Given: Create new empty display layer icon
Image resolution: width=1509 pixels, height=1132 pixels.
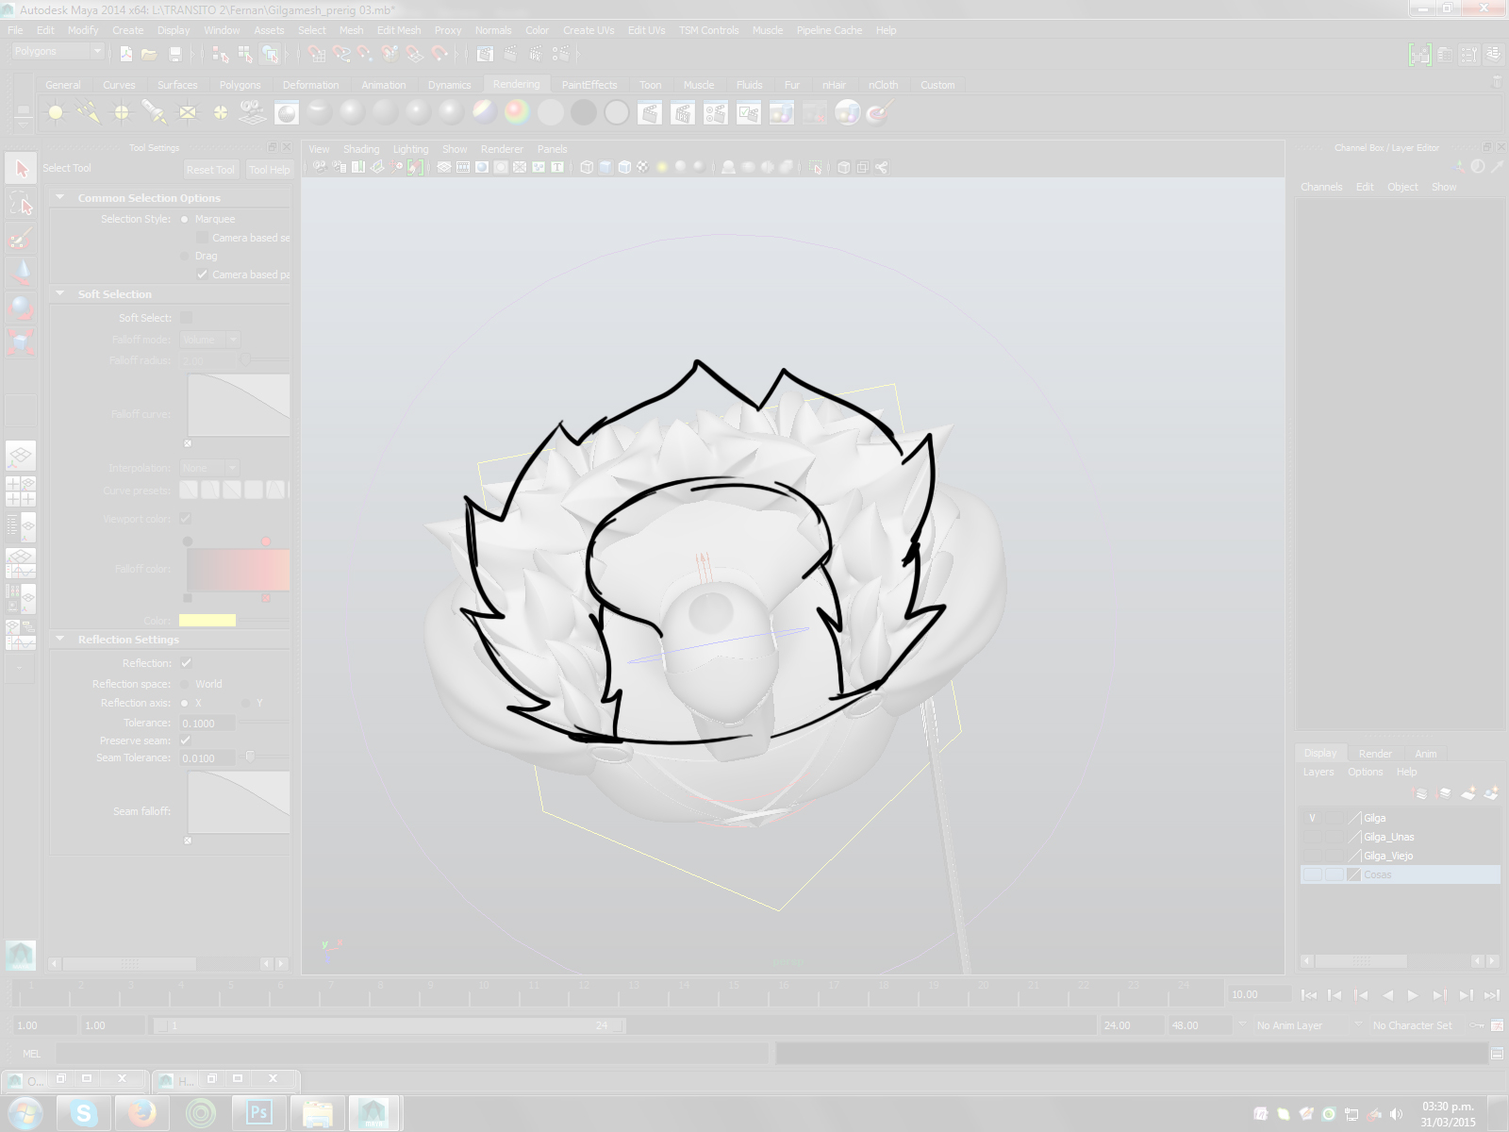Looking at the screenshot, I should 1468,793.
